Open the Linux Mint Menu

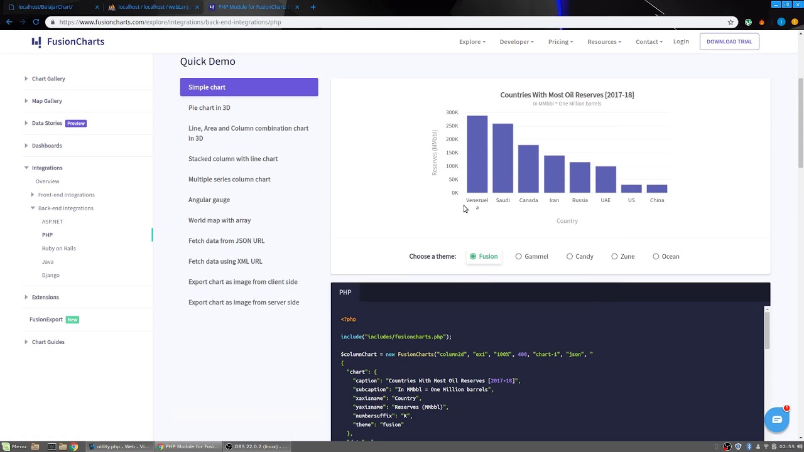pyautogui.click(x=14, y=446)
